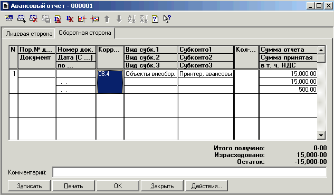The width and height of the screenshot is (334, 195).
Task: Click the Субконто3 column header
Action: 206,65
